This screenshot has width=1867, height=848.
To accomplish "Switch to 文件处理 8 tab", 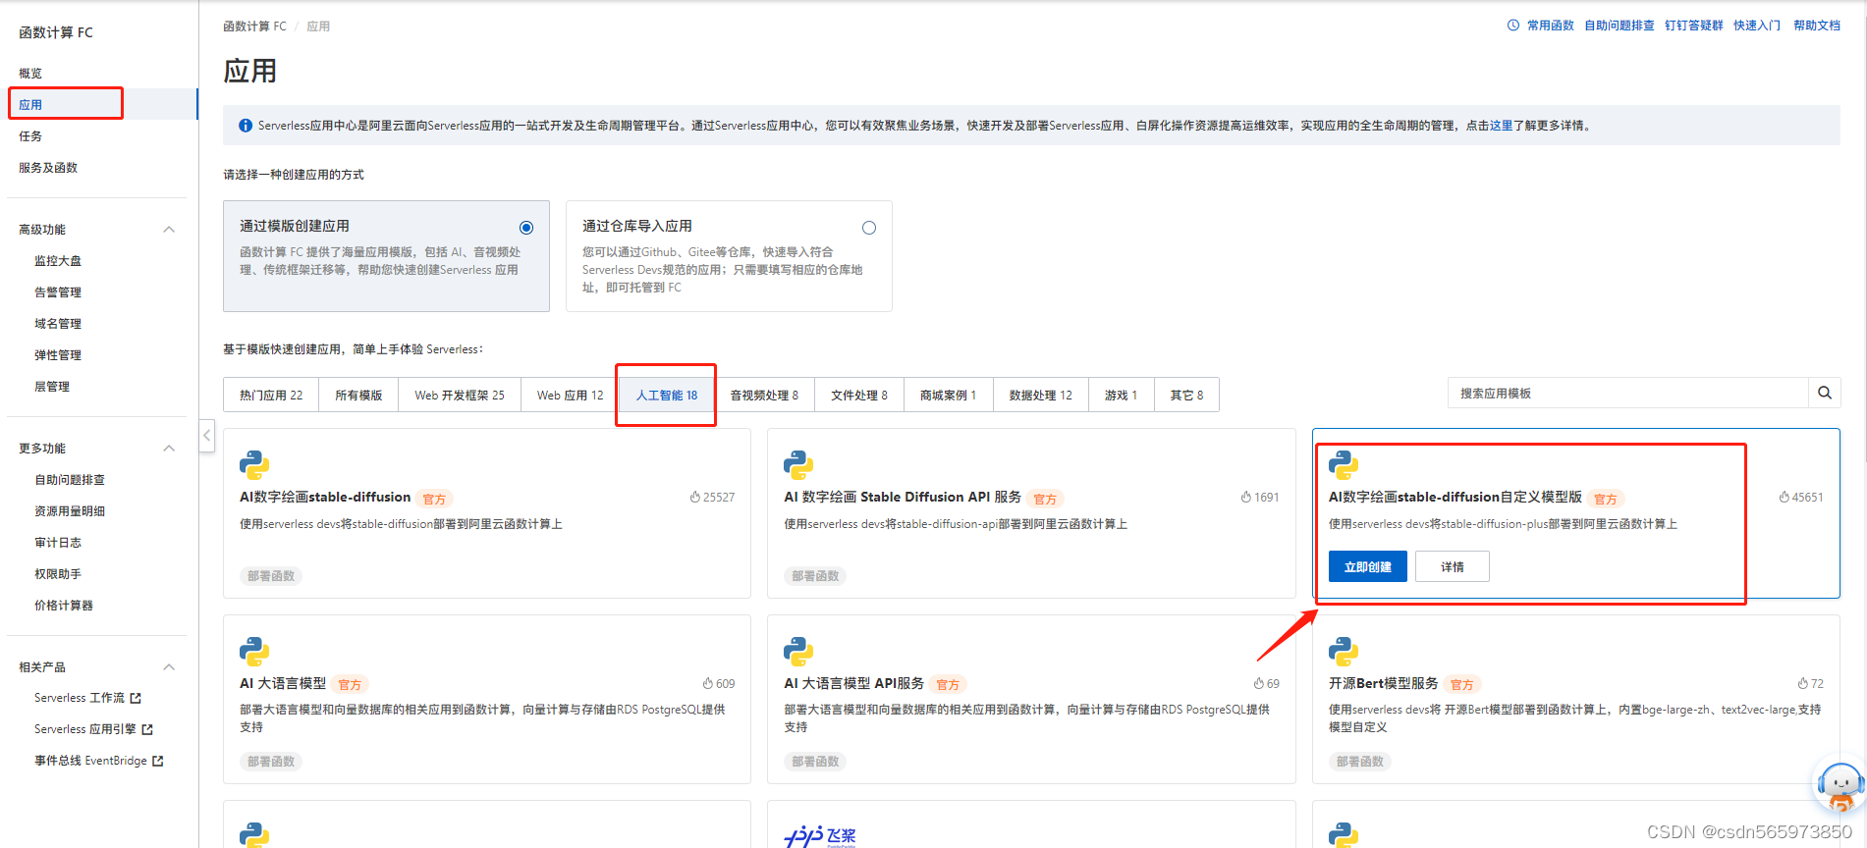I will [859, 395].
